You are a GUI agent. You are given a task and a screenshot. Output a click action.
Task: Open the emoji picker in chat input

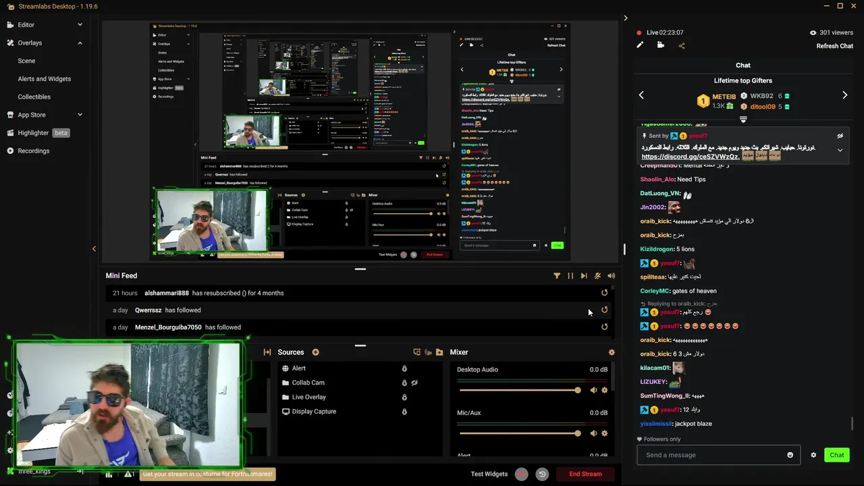coord(790,455)
